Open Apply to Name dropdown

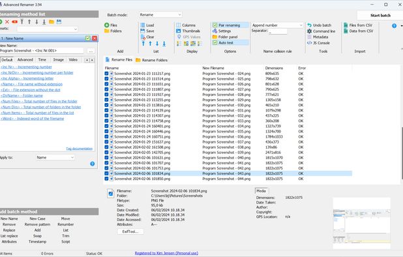point(55,157)
